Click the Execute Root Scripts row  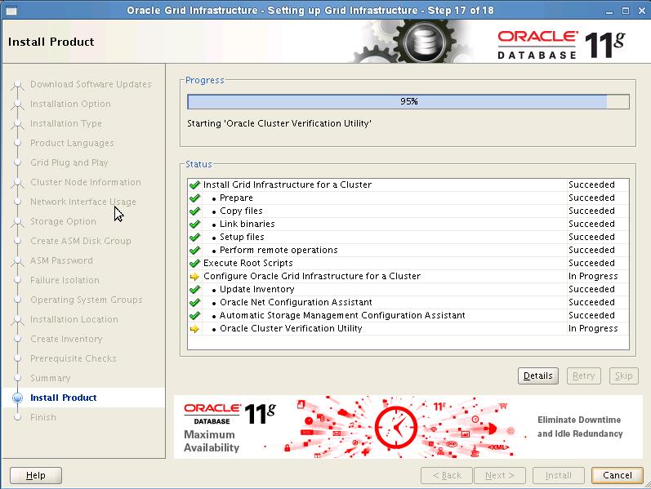[408, 263]
